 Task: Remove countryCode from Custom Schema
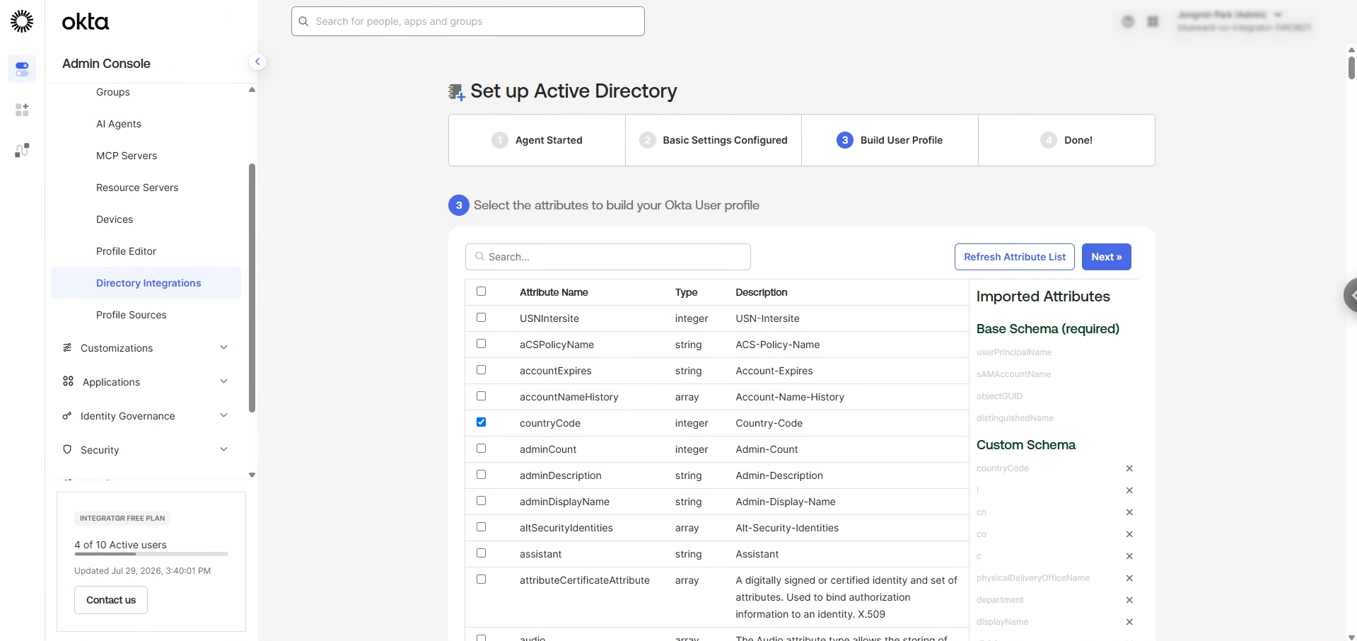coord(1129,468)
